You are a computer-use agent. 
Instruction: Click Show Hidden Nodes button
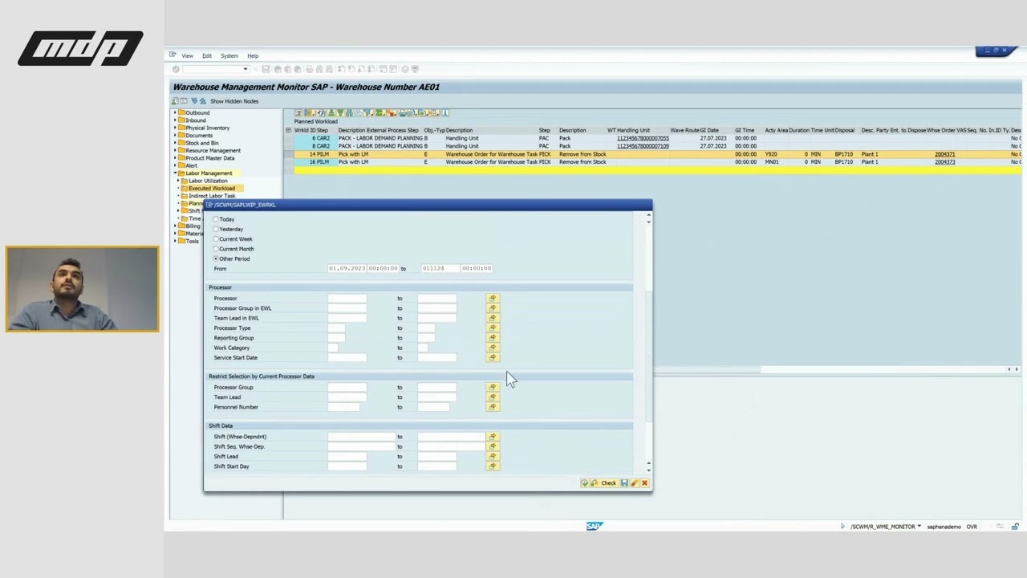click(234, 101)
